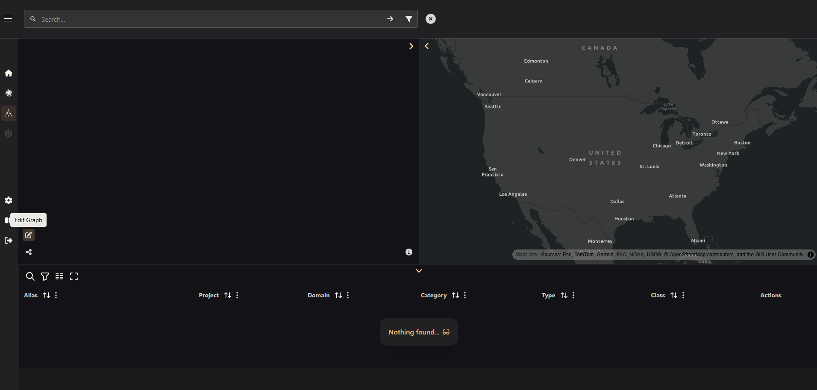
Task: Expand map panel with left chevron
Action: (426, 46)
